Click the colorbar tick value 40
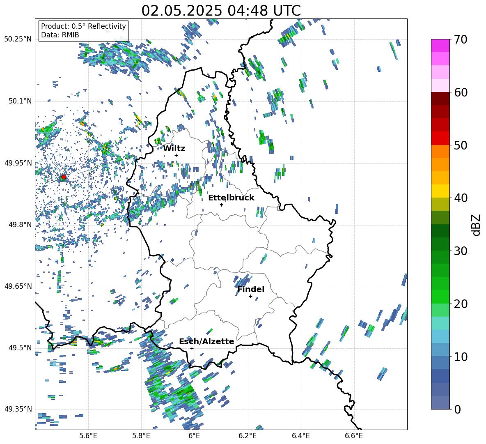 coord(461,198)
